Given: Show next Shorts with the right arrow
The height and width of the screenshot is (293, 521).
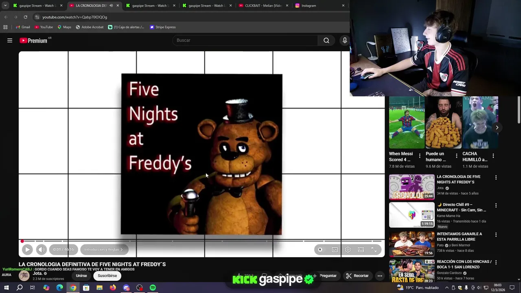Looking at the screenshot, I should click(497, 127).
